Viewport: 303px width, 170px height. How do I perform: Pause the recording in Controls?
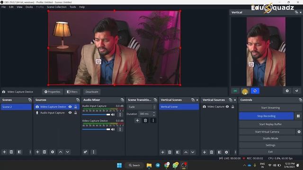pyautogui.click(x=298, y=116)
